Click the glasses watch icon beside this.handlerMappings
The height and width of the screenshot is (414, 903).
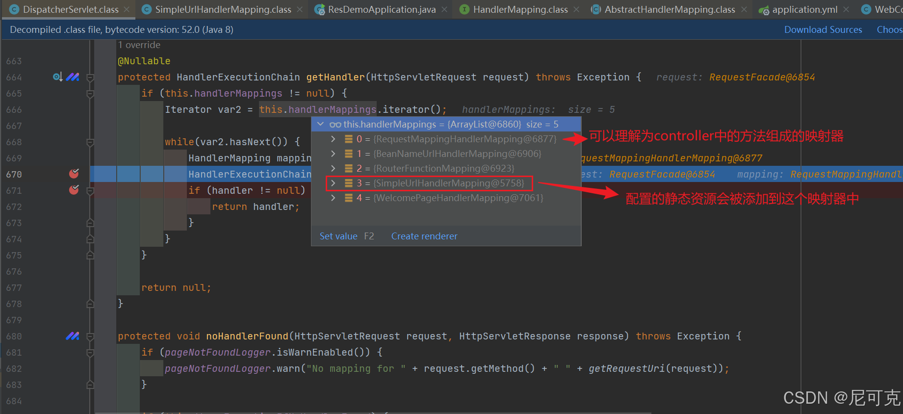(x=335, y=125)
